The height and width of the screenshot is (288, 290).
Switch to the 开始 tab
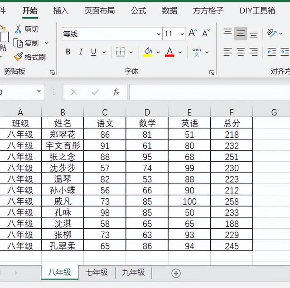[30, 11]
